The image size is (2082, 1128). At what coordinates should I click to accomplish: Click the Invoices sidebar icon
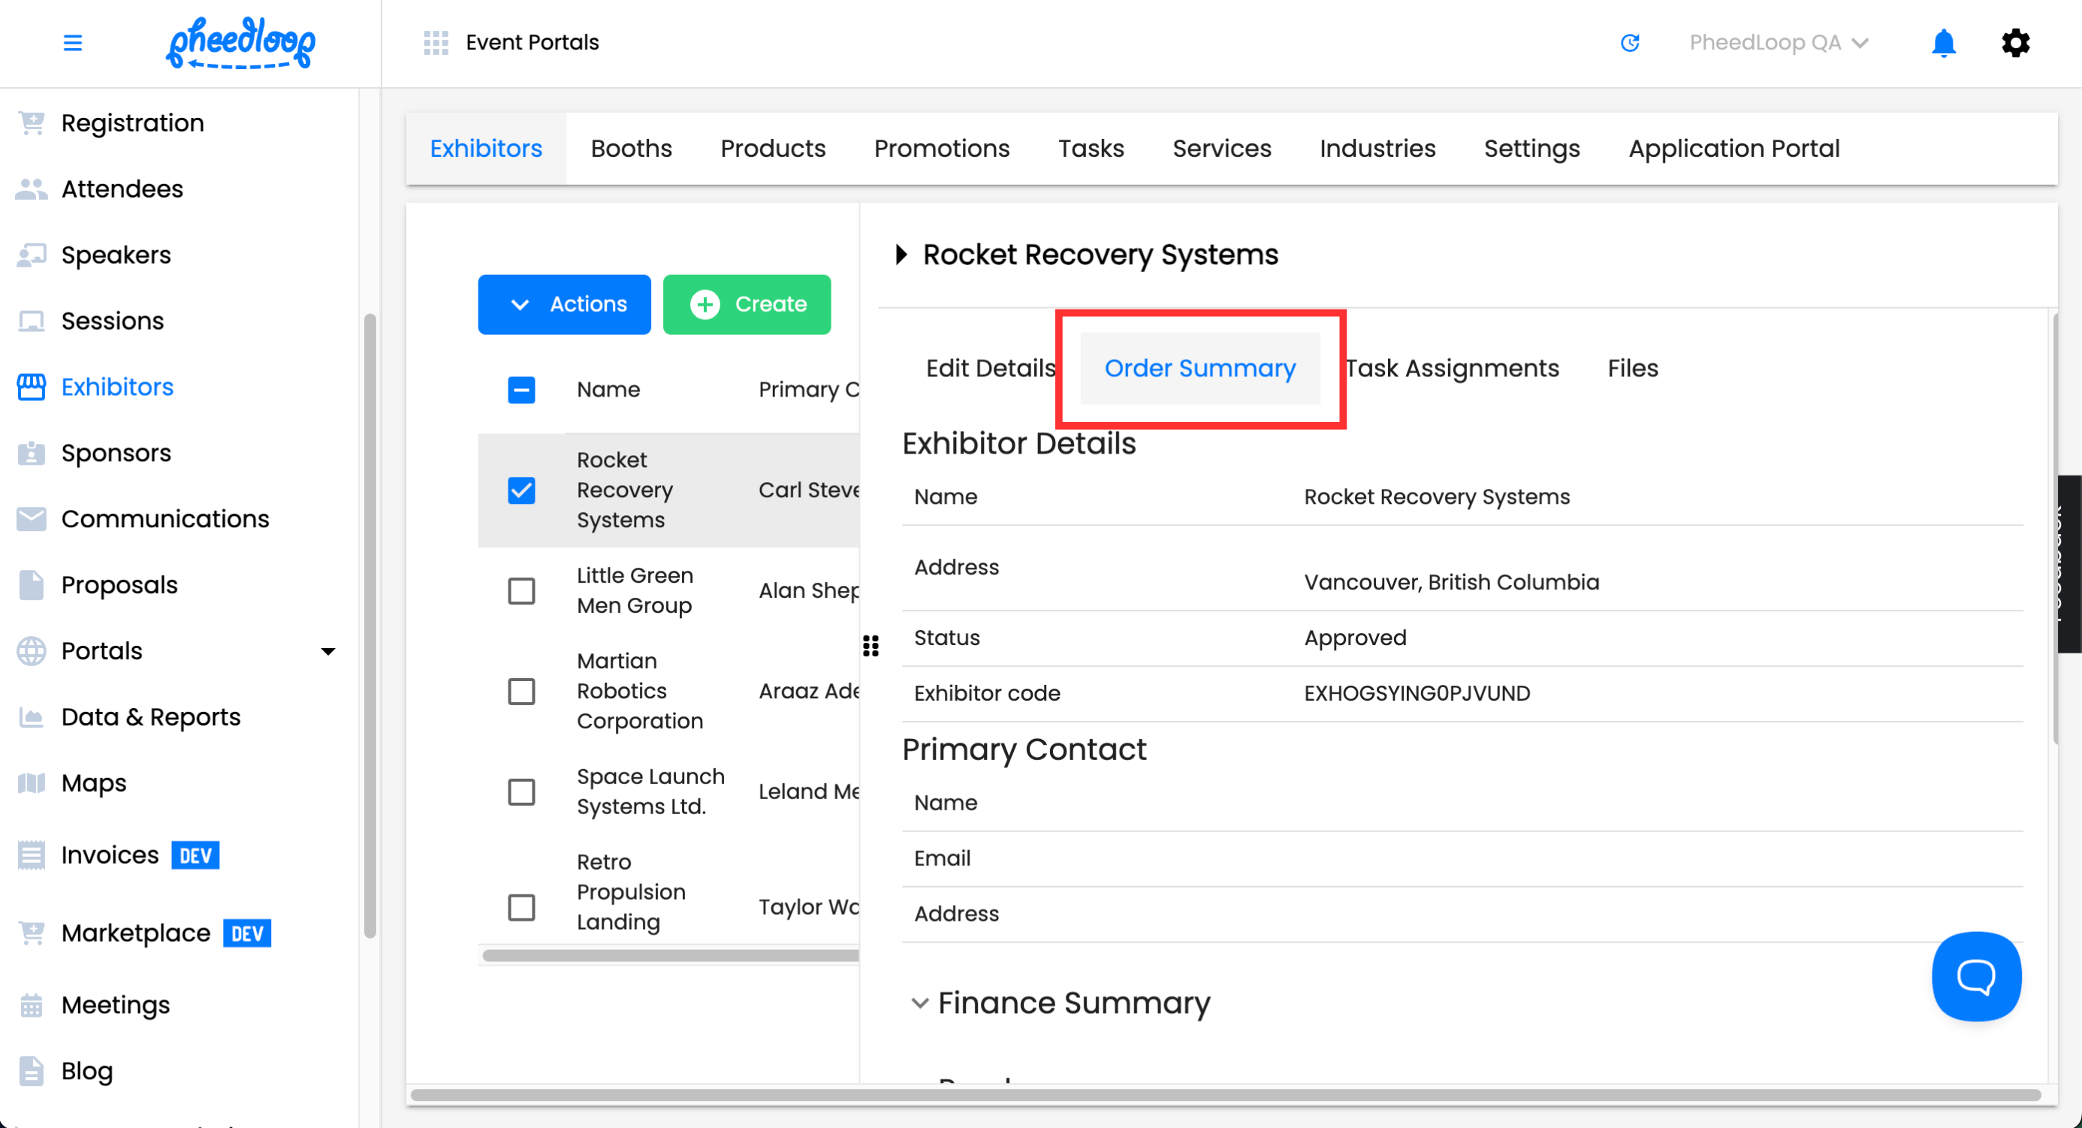(x=31, y=855)
